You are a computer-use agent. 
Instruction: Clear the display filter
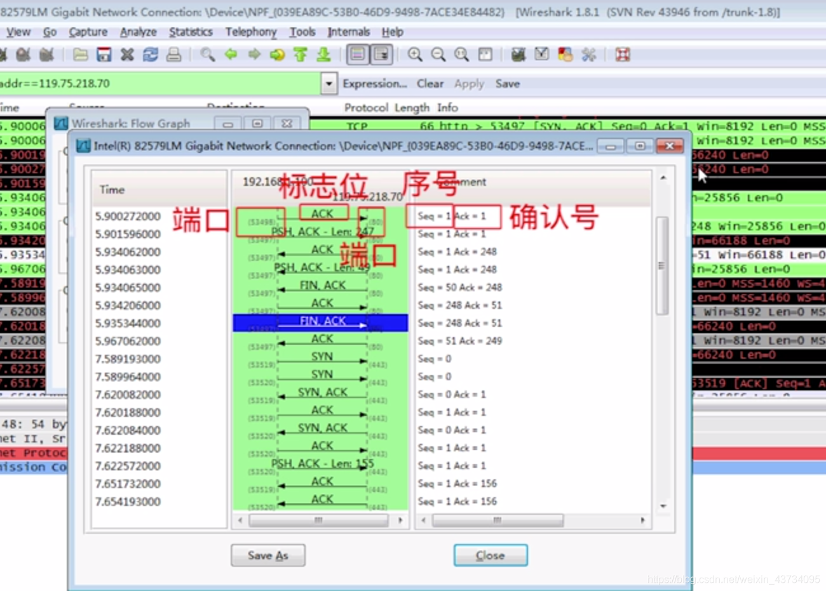[x=430, y=84]
